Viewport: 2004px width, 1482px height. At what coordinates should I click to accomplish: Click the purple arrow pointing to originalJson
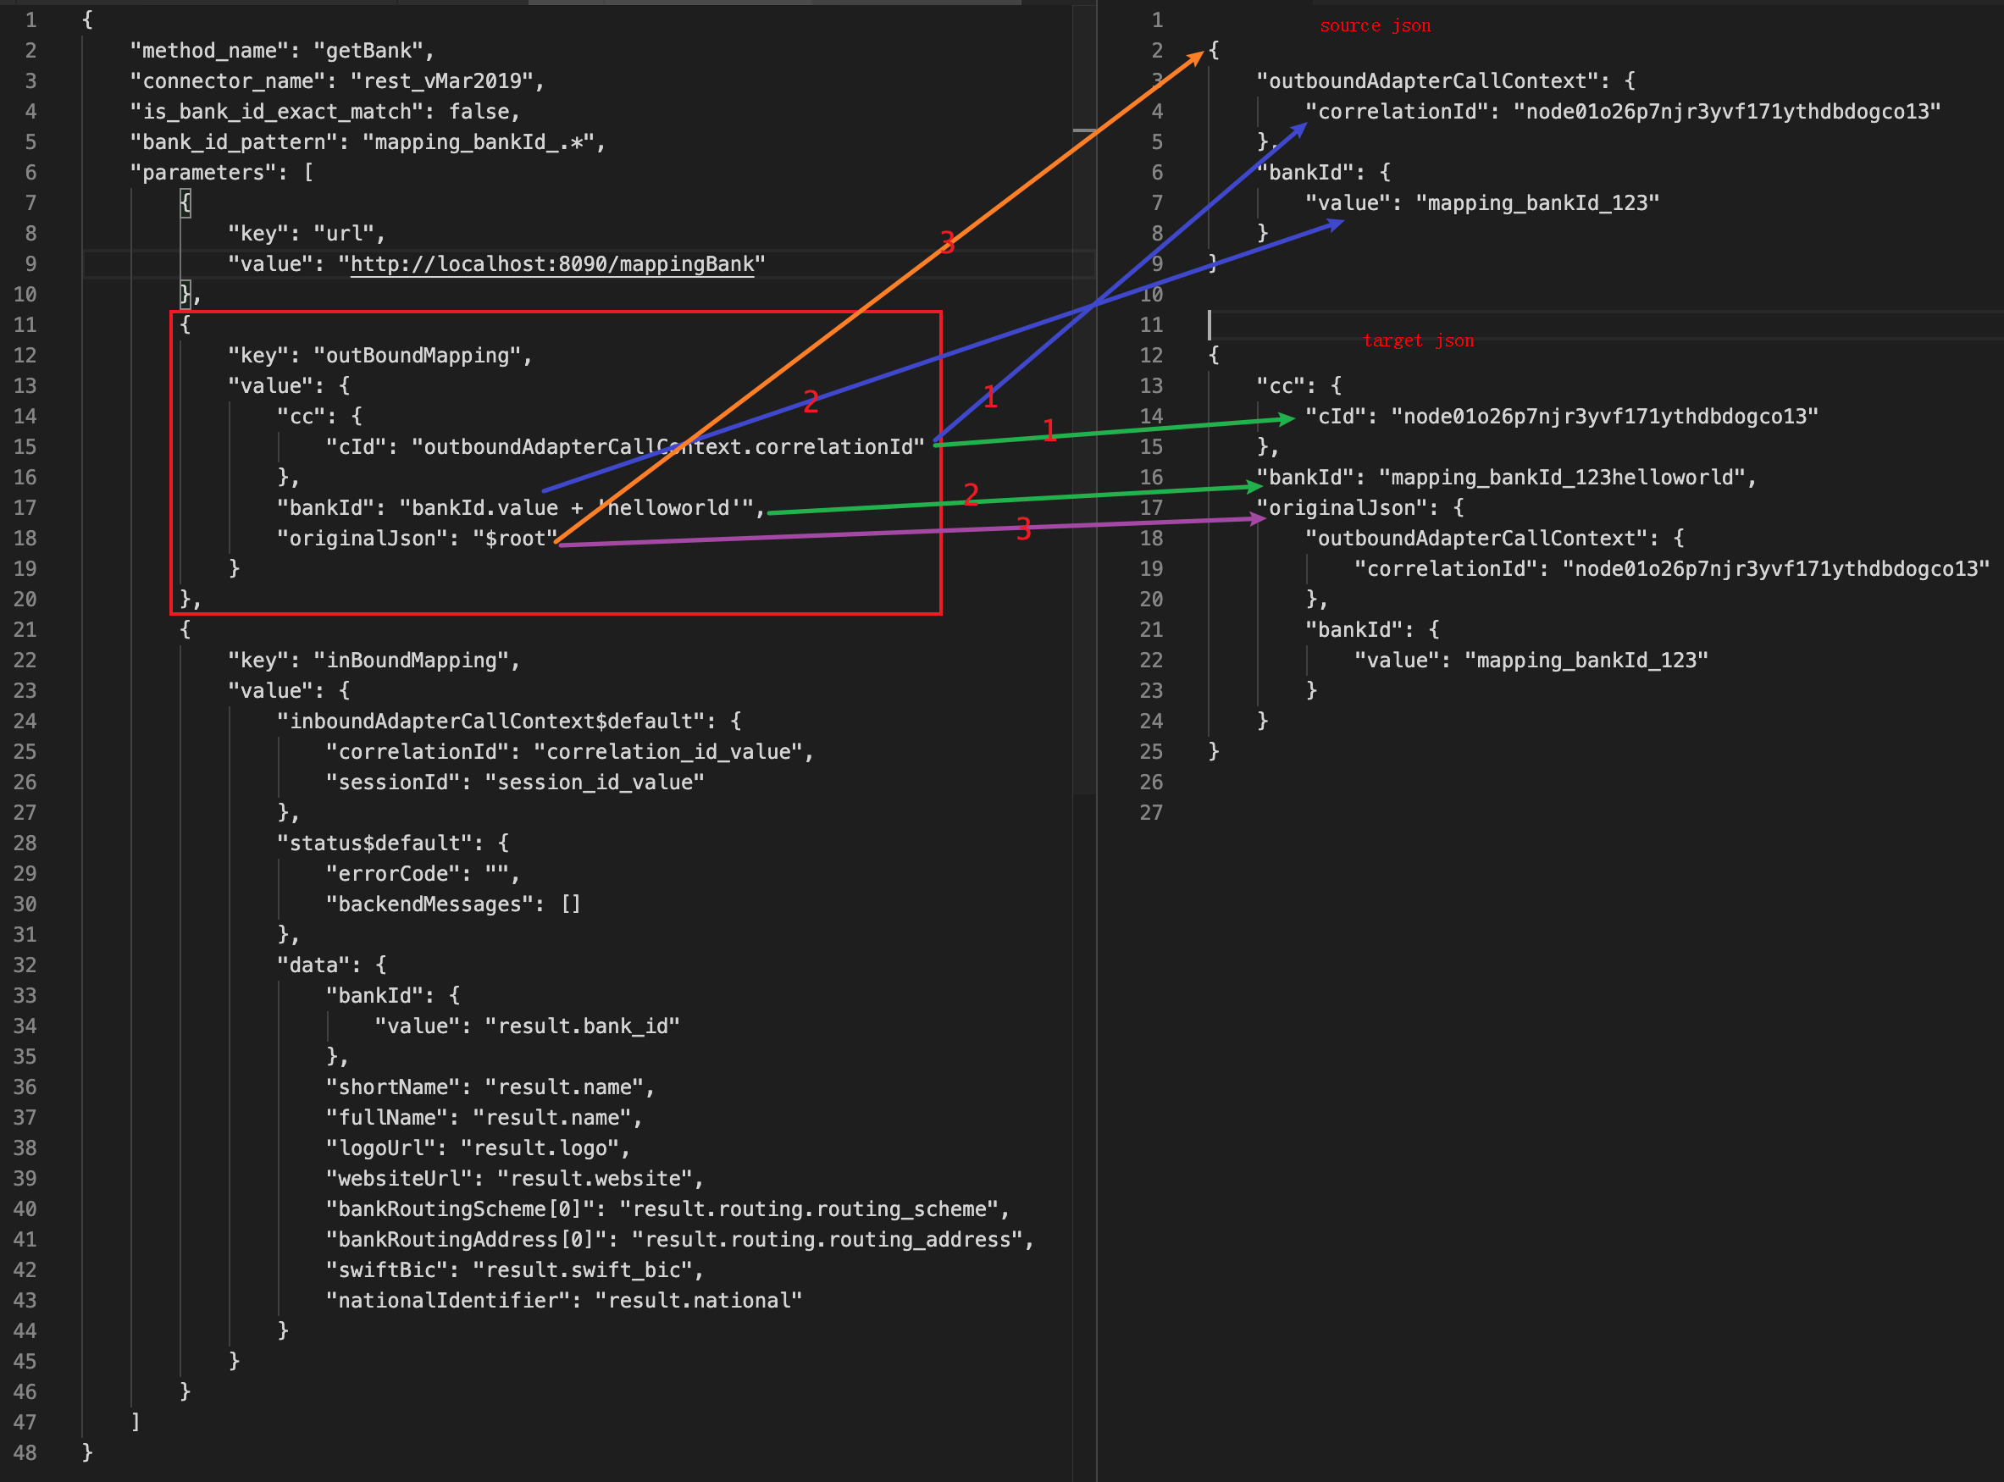1121,525
